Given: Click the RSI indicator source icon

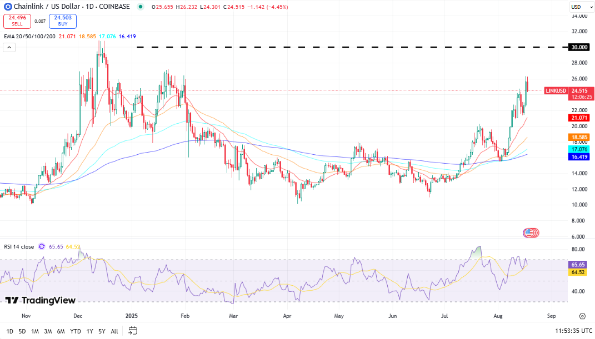Looking at the screenshot, I should [42, 246].
